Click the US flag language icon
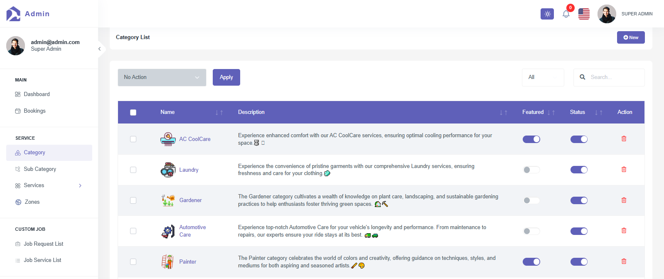Image resolution: width=664 pixels, height=279 pixels. pyautogui.click(x=584, y=14)
